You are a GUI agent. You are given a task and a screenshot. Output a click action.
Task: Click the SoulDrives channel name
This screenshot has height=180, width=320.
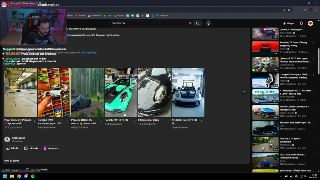(18, 138)
